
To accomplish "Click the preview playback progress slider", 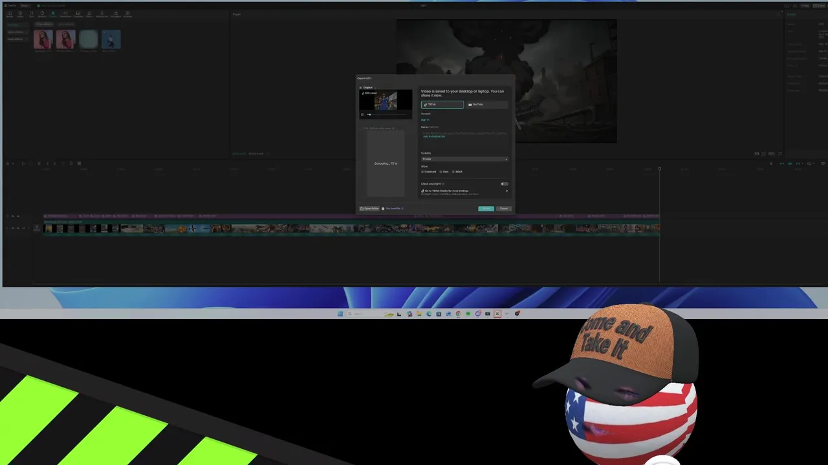I will coord(387,114).
